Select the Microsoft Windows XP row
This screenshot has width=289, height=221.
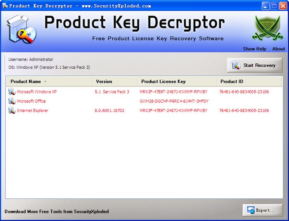[x=144, y=91]
